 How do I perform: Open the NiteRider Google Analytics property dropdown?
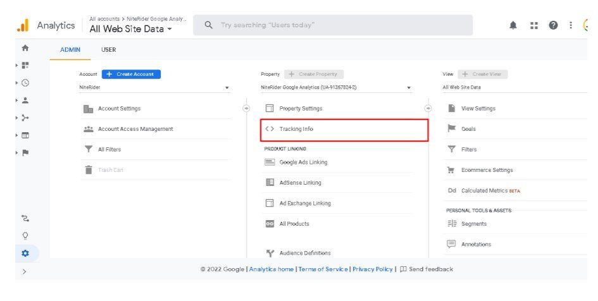click(337, 87)
